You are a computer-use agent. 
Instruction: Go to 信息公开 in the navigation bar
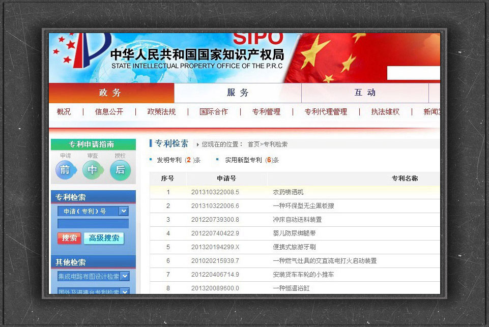pyautogui.click(x=109, y=112)
